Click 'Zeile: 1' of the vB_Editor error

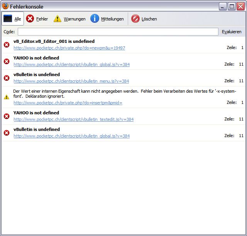coord(235,48)
